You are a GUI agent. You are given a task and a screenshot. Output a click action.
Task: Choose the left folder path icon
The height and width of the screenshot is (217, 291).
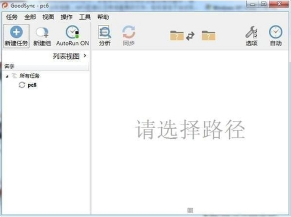177,35
